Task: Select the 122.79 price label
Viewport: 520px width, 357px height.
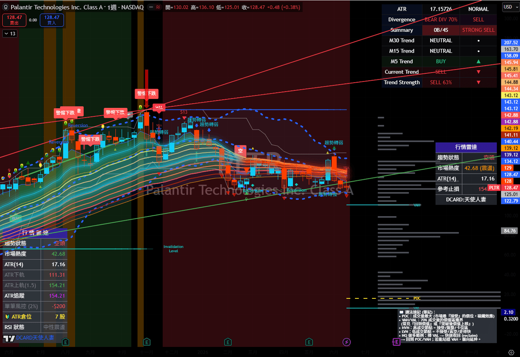Action: [511, 201]
